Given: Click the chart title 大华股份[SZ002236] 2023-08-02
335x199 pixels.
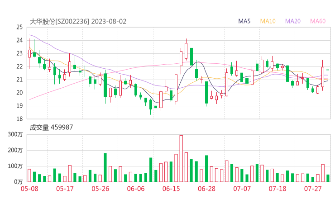Looking at the screenshot, I should click(78, 22).
